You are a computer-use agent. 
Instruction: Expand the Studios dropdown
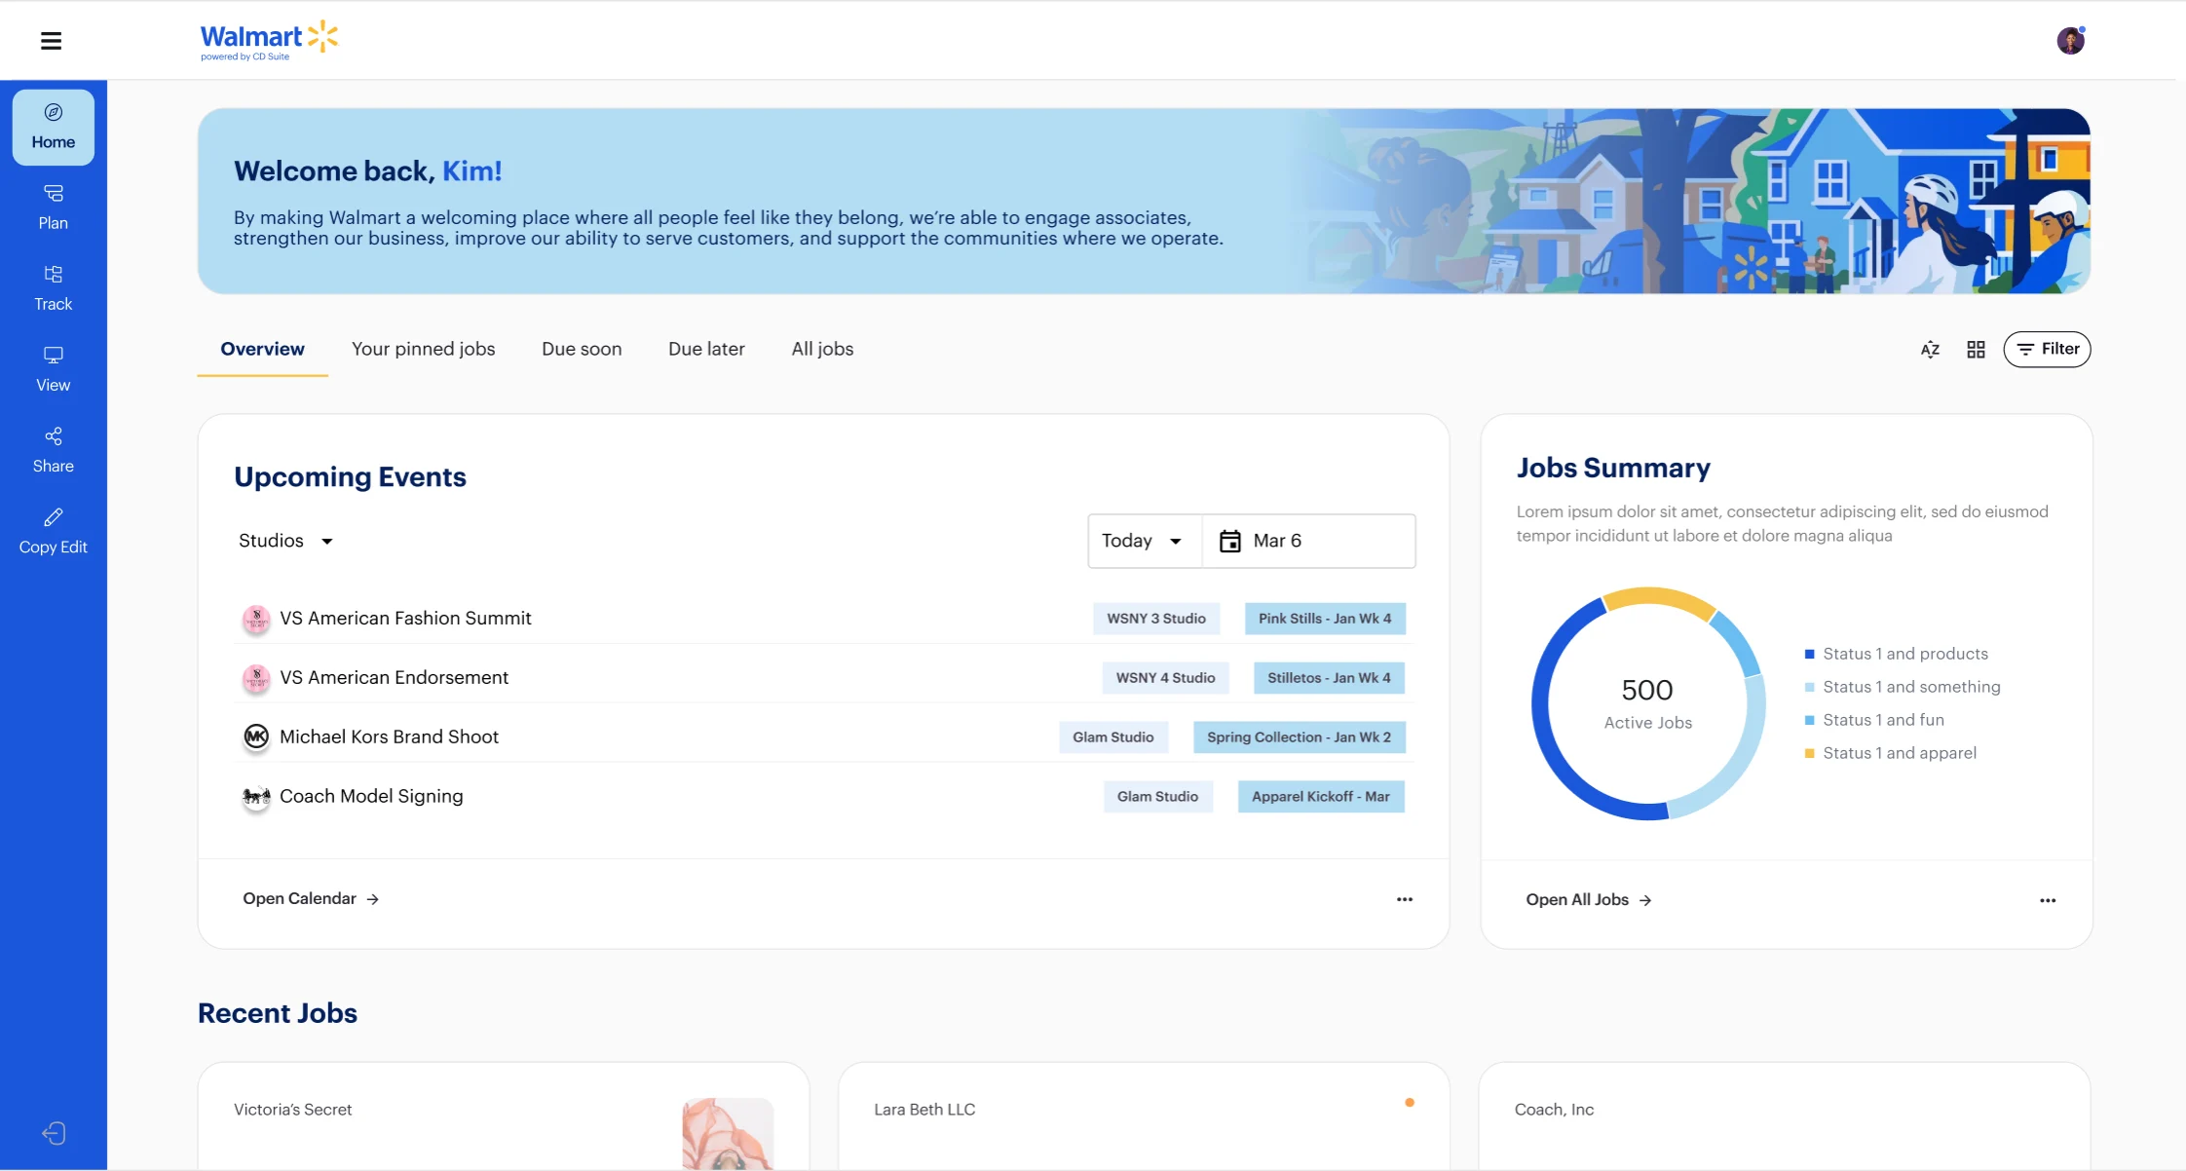tap(286, 541)
